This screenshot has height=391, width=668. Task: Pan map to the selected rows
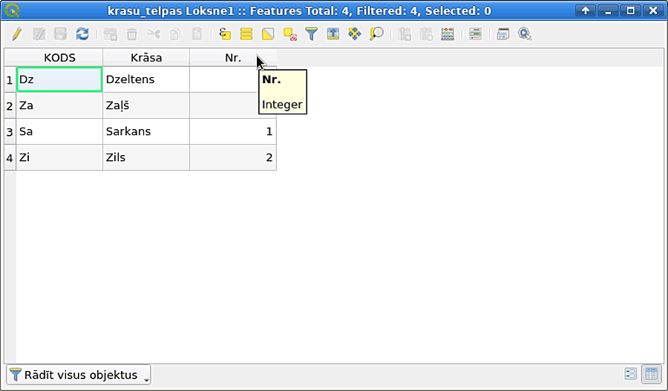(355, 33)
